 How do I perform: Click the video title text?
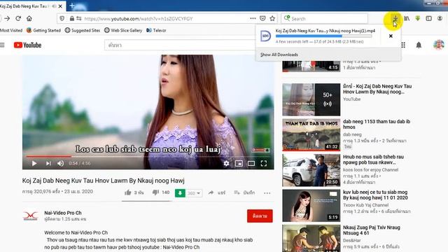click(x=104, y=181)
